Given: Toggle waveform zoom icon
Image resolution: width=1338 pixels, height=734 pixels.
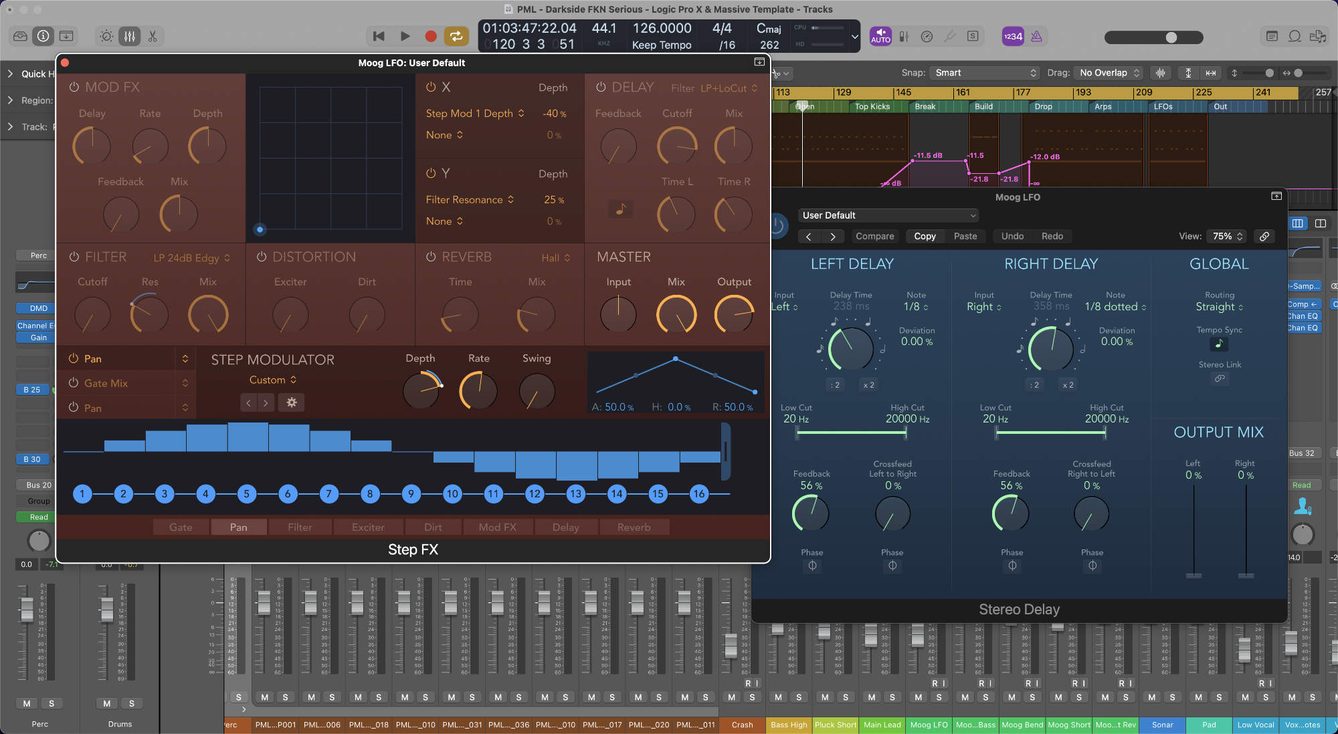Looking at the screenshot, I should (x=1161, y=73).
